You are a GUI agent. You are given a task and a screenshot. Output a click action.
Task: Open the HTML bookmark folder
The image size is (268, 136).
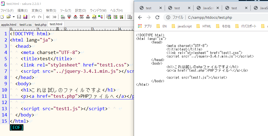[x=204, y=26]
